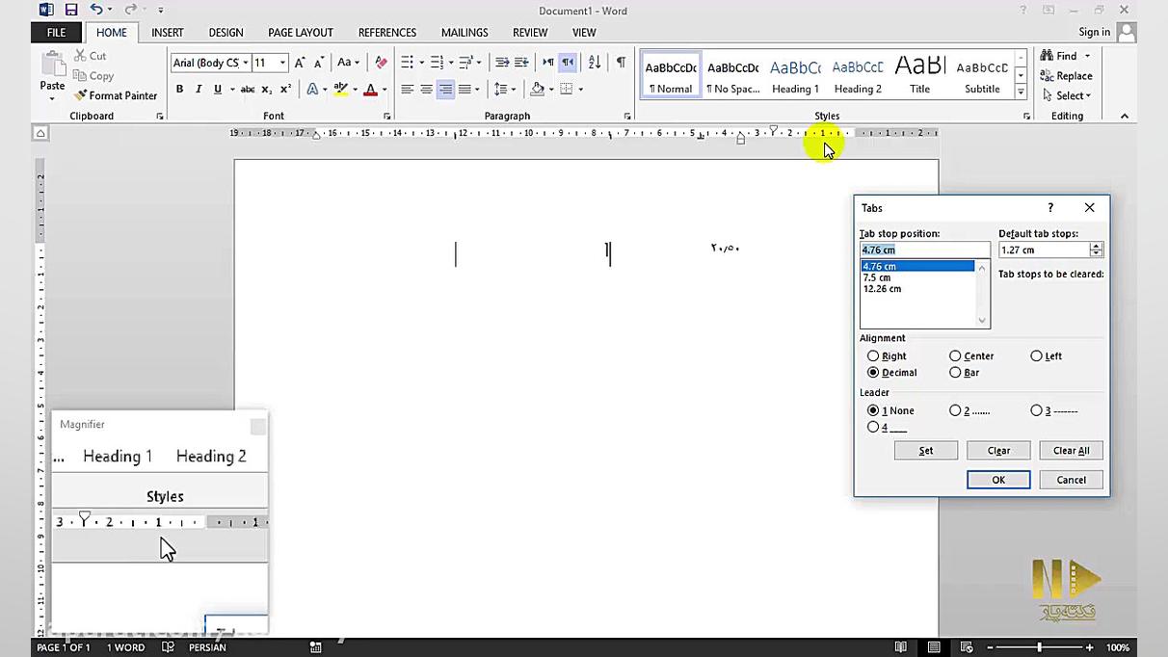1168x657 pixels.
Task: Switch to Print Layout view in status bar
Action: click(x=934, y=647)
